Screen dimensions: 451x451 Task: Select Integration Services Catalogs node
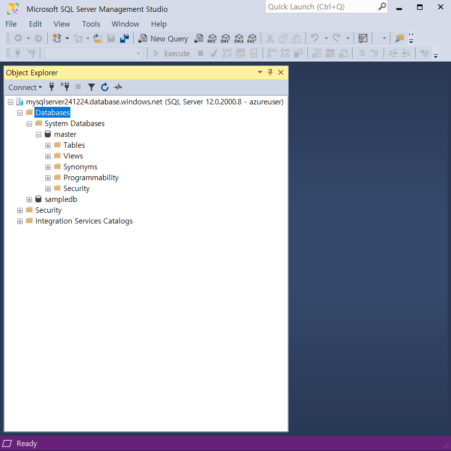[84, 221]
